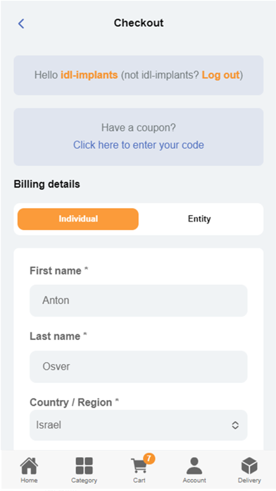Tap the Delivery label in navigation

(249, 480)
